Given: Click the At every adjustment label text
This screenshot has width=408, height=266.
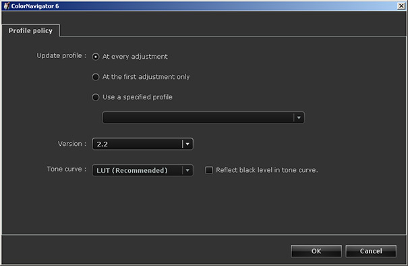Looking at the screenshot, I should (x=135, y=57).
